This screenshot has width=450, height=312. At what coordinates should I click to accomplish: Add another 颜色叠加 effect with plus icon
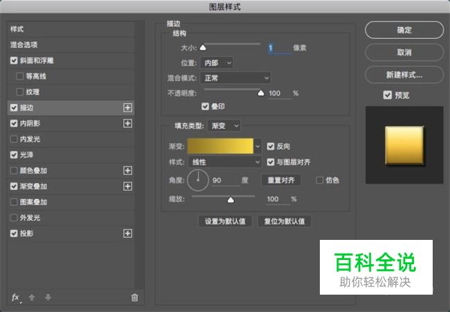tap(127, 171)
